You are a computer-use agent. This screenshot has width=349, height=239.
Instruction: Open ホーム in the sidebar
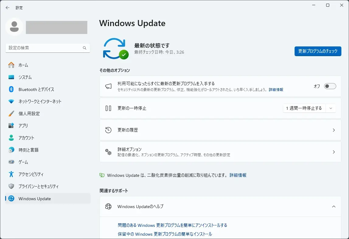(48, 65)
